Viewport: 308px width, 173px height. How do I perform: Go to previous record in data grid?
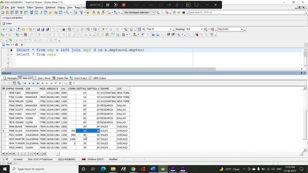point(29,83)
